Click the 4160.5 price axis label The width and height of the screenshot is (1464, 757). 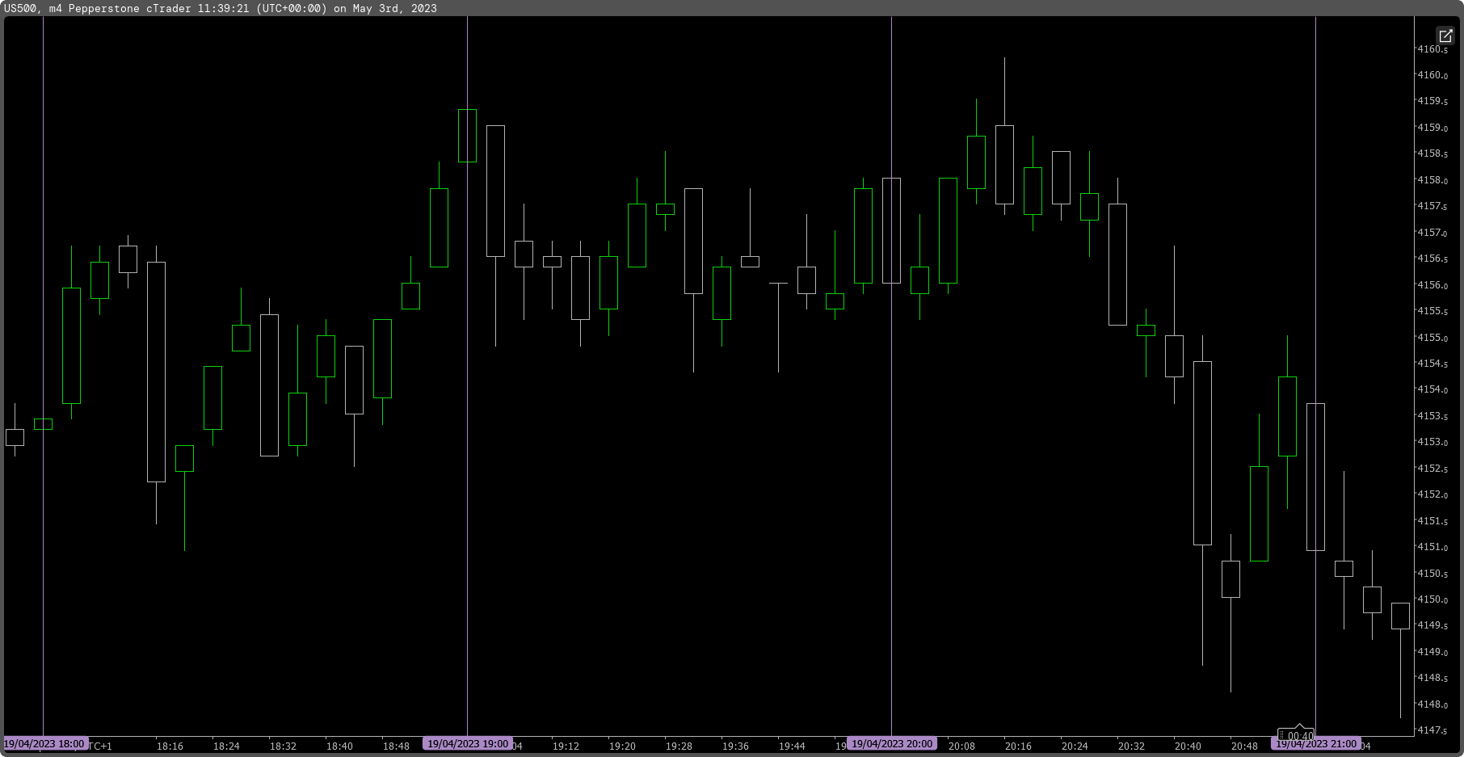click(x=1434, y=48)
